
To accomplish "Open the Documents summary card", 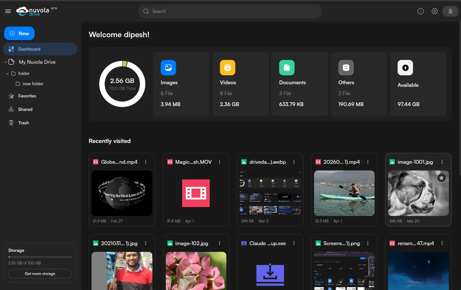I will coord(300,84).
